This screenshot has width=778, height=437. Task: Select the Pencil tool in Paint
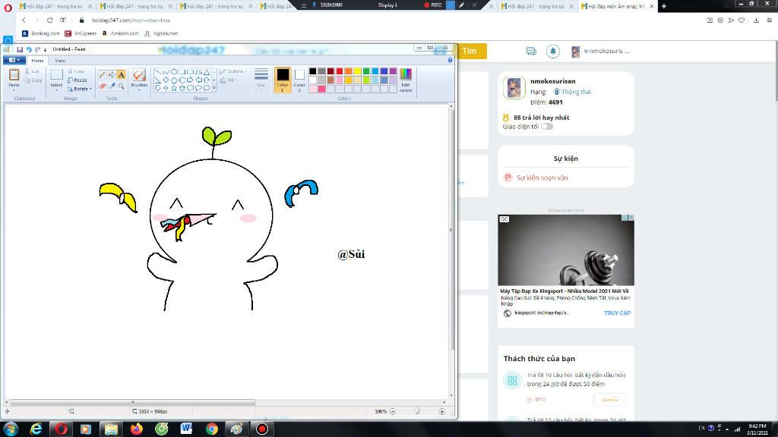click(x=103, y=75)
